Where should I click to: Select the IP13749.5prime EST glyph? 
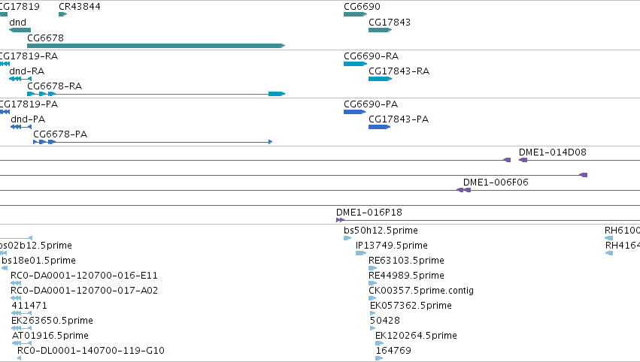click(x=361, y=253)
